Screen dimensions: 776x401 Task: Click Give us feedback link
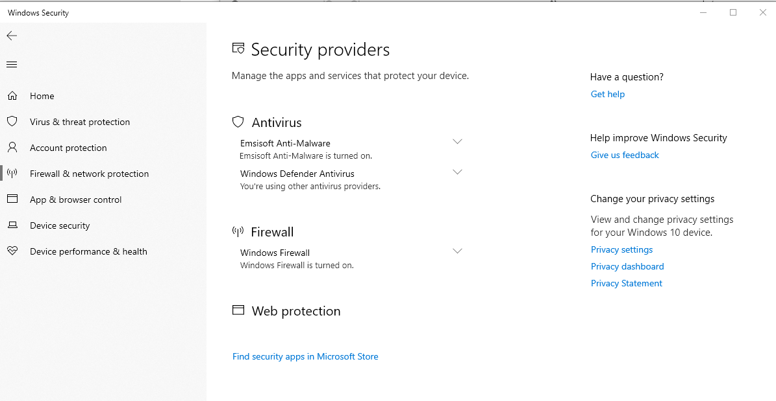click(x=625, y=155)
